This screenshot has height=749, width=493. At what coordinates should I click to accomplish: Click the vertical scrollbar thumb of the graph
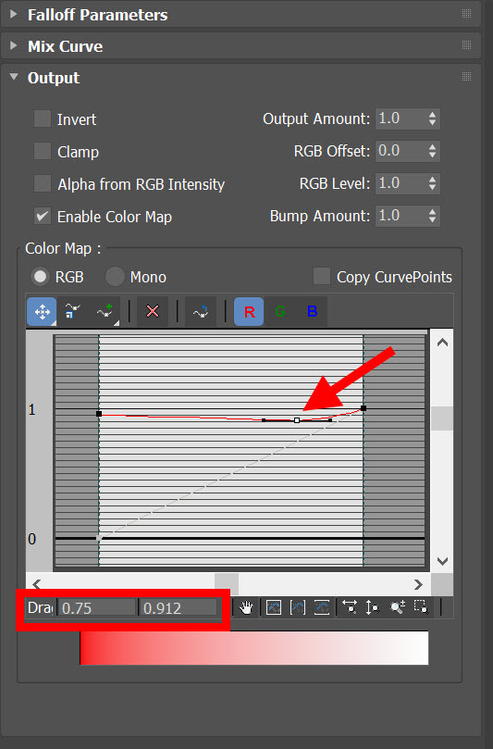click(x=442, y=418)
